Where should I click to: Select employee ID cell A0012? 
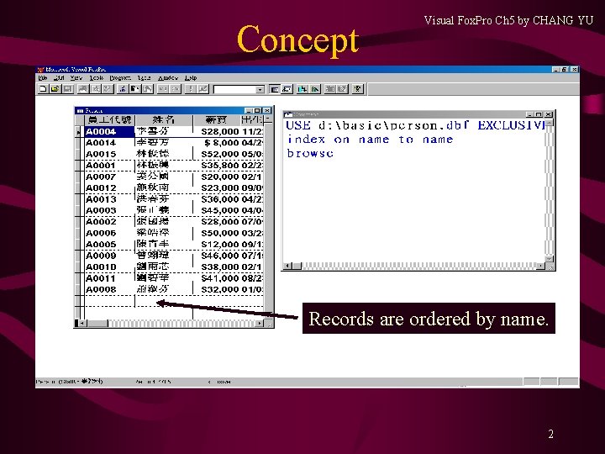109,188
